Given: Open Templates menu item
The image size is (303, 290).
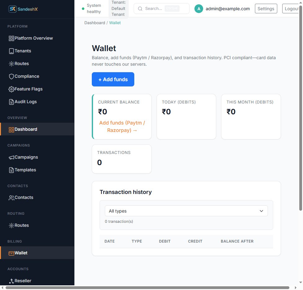Looking at the screenshot, I should (37, 170).
